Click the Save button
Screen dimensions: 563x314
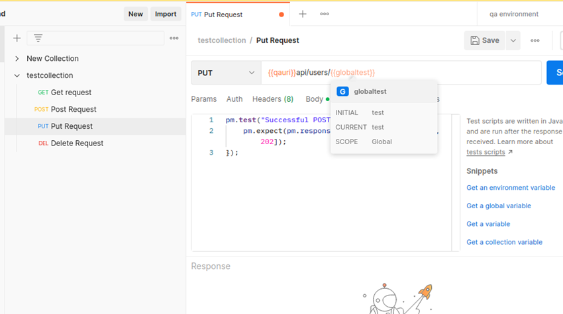point(485,40)
